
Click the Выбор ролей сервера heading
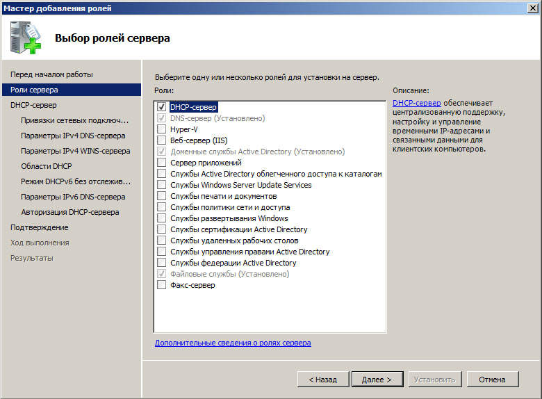pos(113,38)
